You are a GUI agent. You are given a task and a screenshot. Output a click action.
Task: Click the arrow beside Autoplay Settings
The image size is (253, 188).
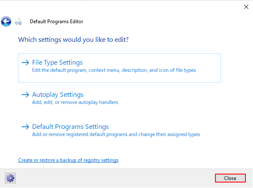(x=25, y=95)
